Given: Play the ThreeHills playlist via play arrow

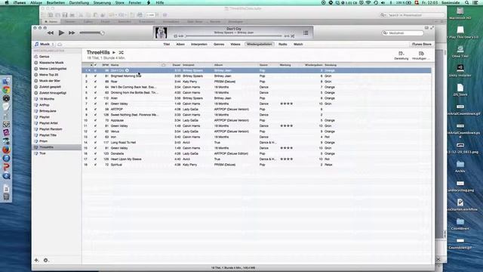Looking at the screenshot, I should tap(114, 53).
